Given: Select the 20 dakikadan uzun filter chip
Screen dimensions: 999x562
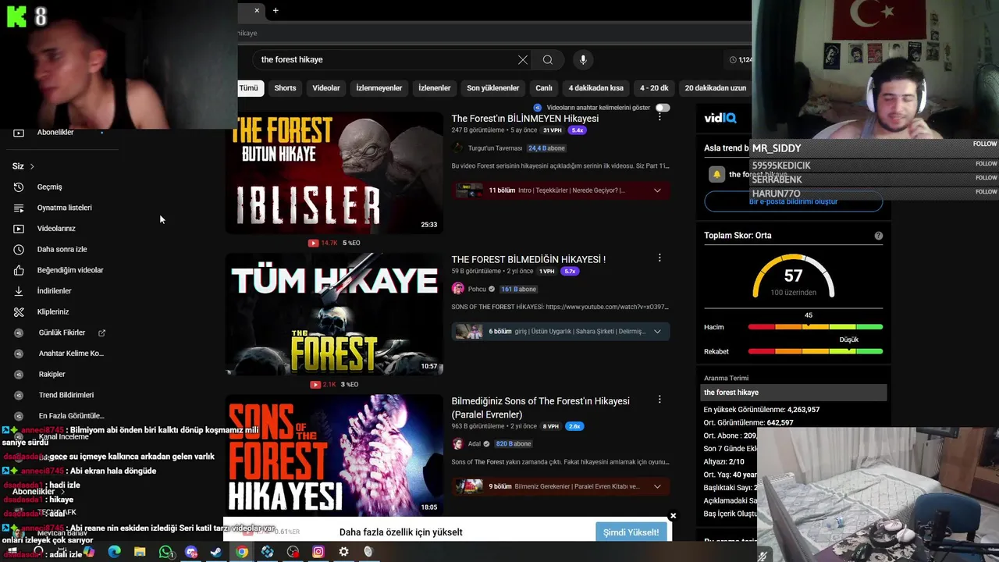Looking at the screenshot, I should click(x=716, y=88).
